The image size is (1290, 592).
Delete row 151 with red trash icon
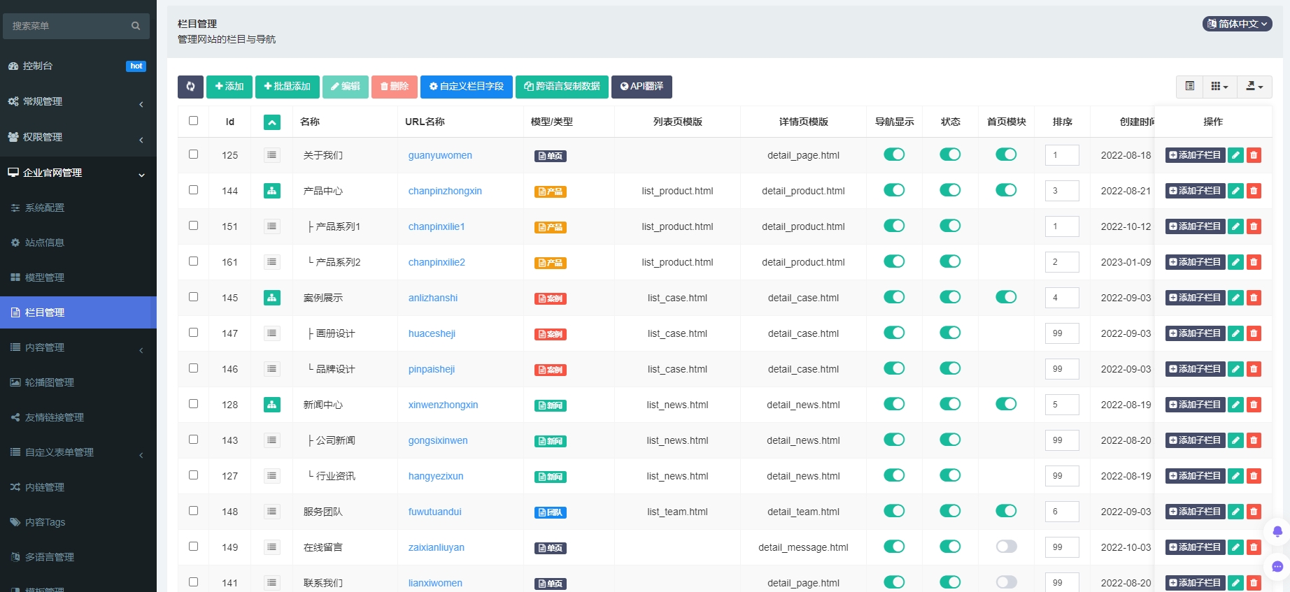tap(1254, 226)
